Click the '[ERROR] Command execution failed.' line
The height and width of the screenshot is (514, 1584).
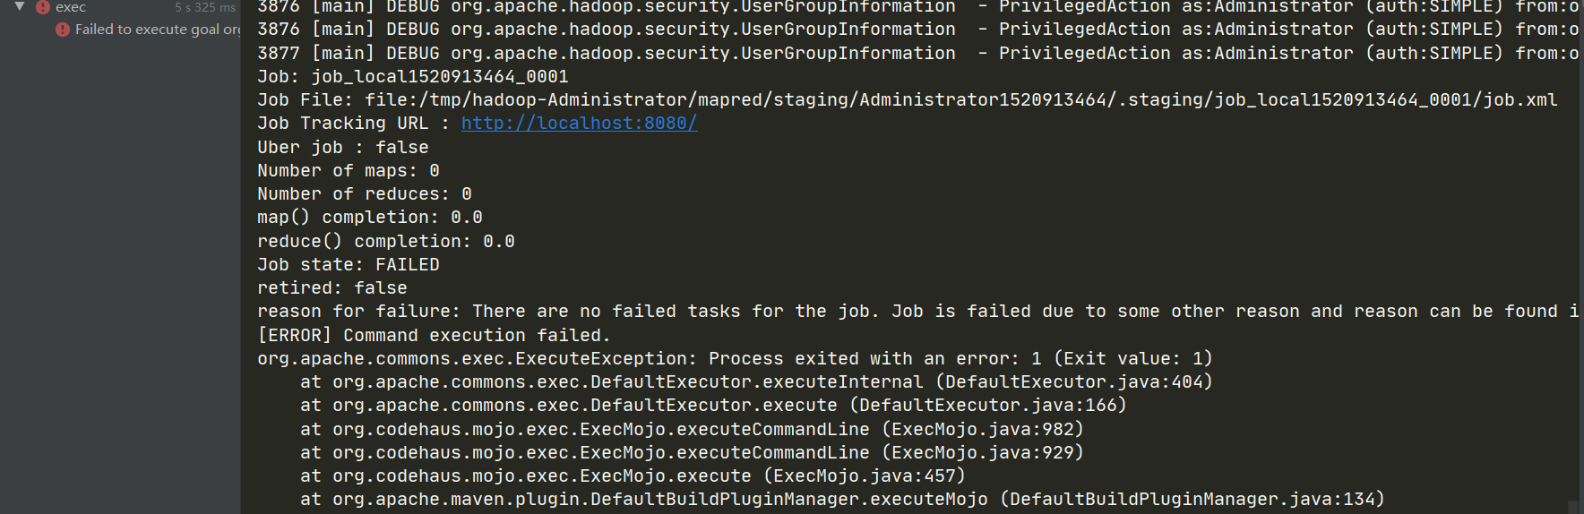click(x=434, y=335)
